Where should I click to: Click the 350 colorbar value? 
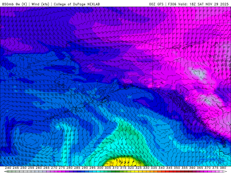[x=177, y=168]
